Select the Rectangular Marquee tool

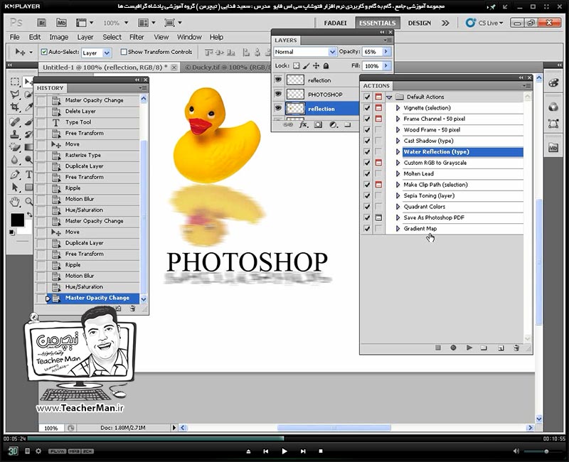tap(15, 82)
